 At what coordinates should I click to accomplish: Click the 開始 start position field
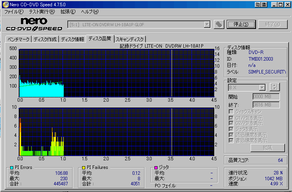[x=266, y=97]
